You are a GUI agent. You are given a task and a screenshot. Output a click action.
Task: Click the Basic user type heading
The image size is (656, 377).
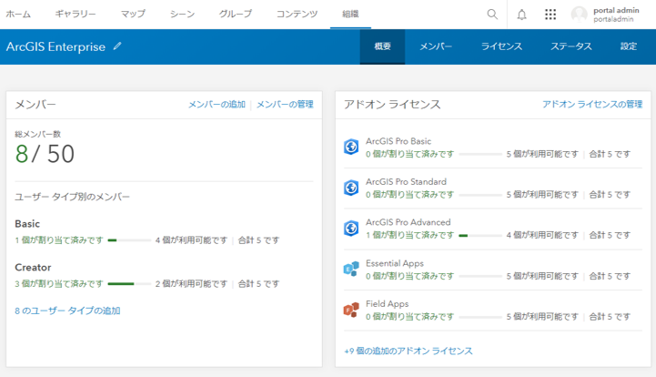tap(27, 224)
